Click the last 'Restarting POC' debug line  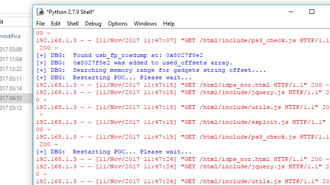point(114,152)
